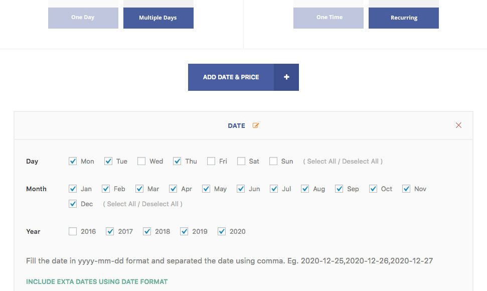Enable the Wed day checkbox
The width and height of the screenshot is (487, 291).
point(141,161)
